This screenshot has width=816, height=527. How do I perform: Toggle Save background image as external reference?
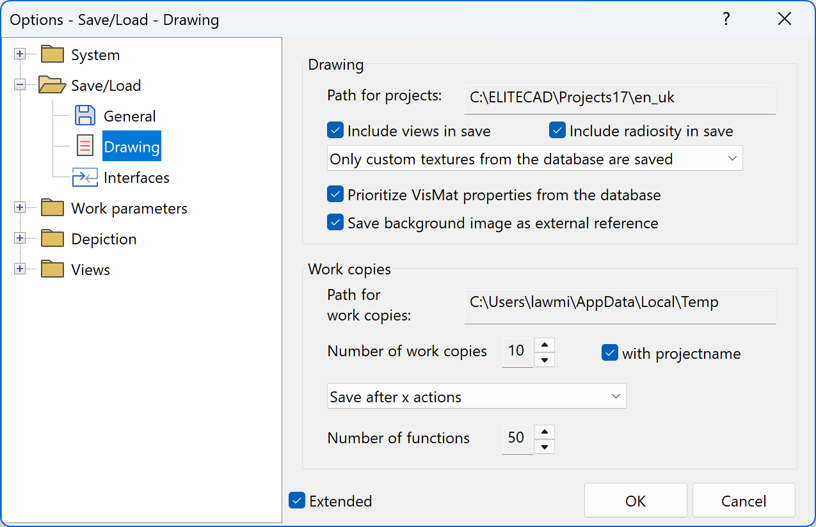click(335, 223)
